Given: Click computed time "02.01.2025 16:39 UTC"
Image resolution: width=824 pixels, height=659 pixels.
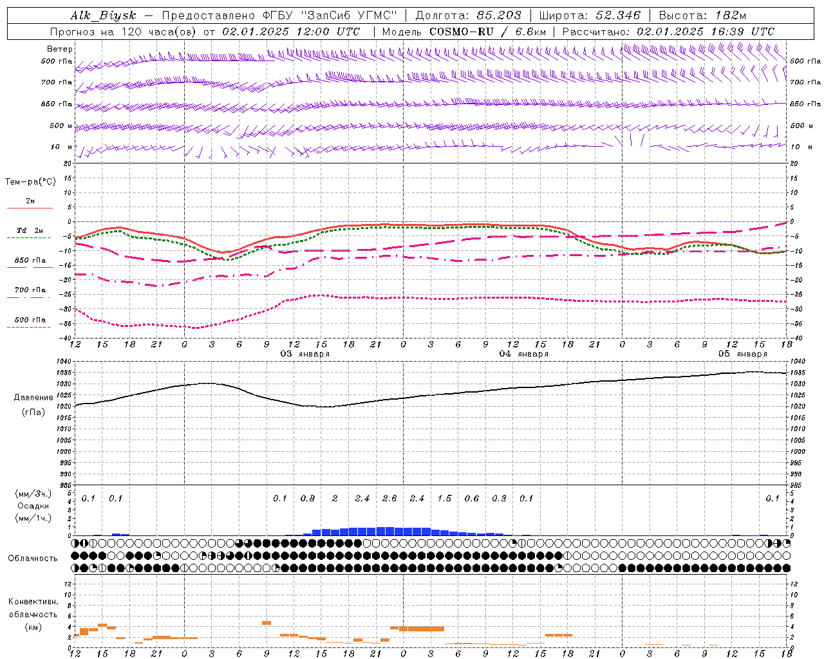Looking at the screenshot, I should pyautogui.click(x=706, y=32).
